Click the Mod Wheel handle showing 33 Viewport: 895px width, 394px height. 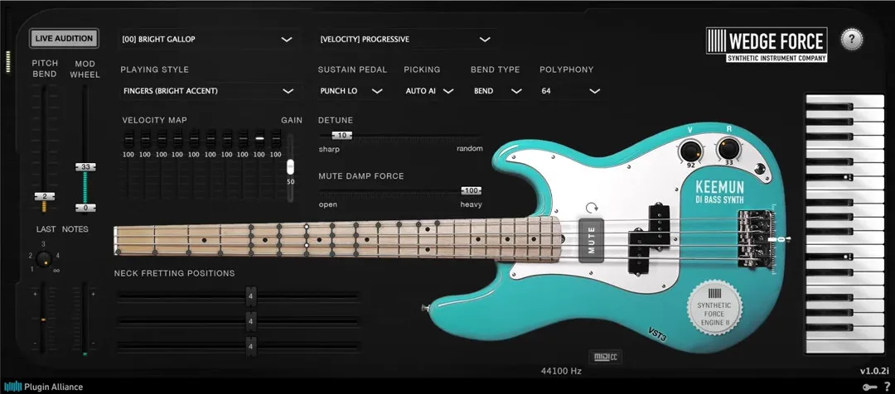tap(85, 166)
